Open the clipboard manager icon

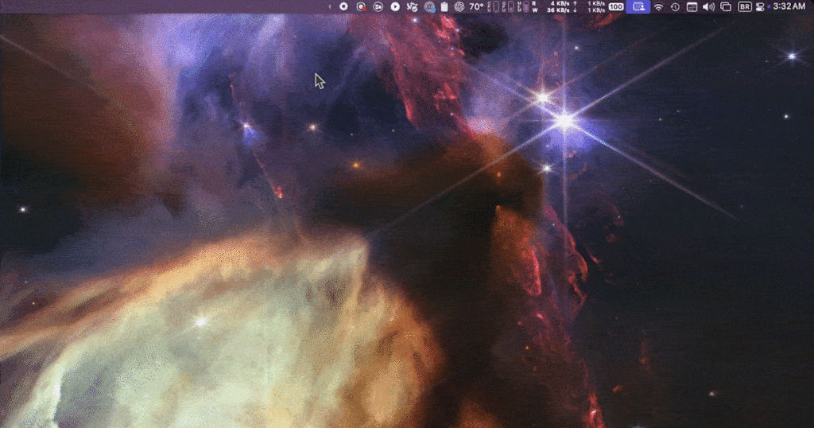coord(444,6)
